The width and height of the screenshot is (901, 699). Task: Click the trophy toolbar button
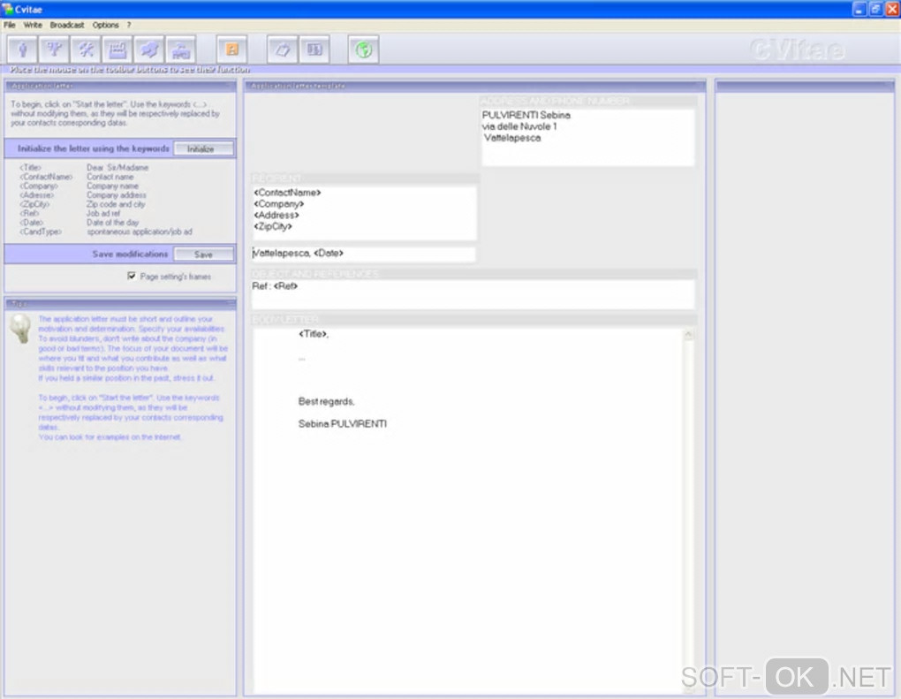coord(54,49)
